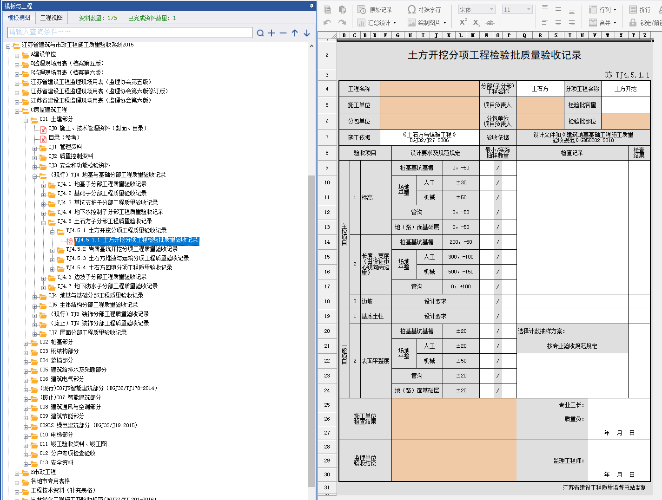Click the 施工单位检查结果 orange cell
The width and height of the screenshot is (662, 500).
tap(454, 419)
